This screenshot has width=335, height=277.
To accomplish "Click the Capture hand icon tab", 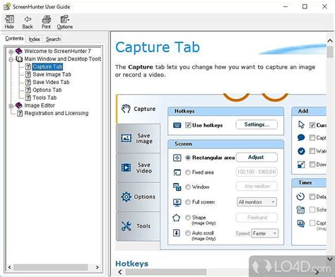I will (x=126, y=109).
